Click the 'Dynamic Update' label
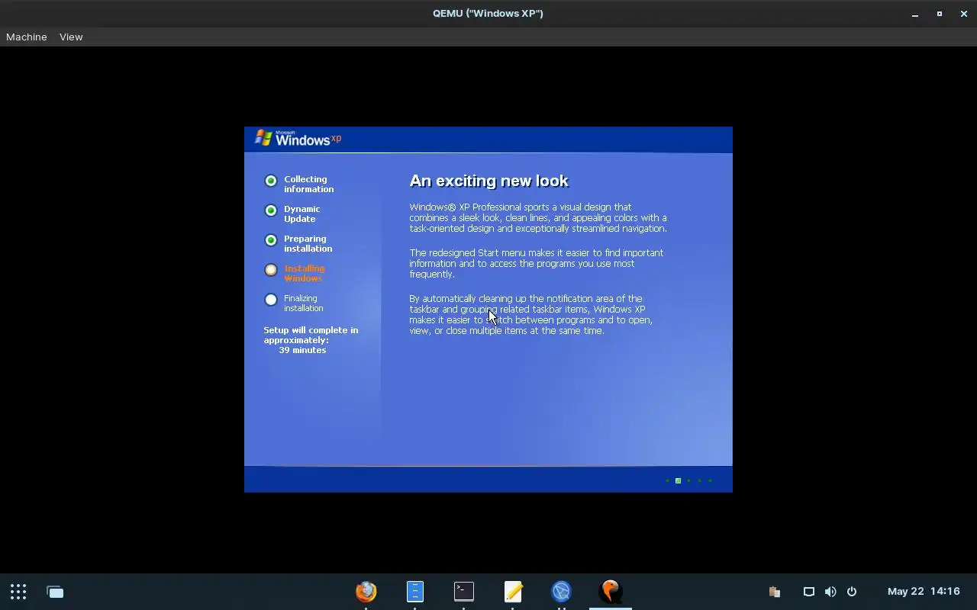Screen dimensions: 977x610 tap(301, 213)
